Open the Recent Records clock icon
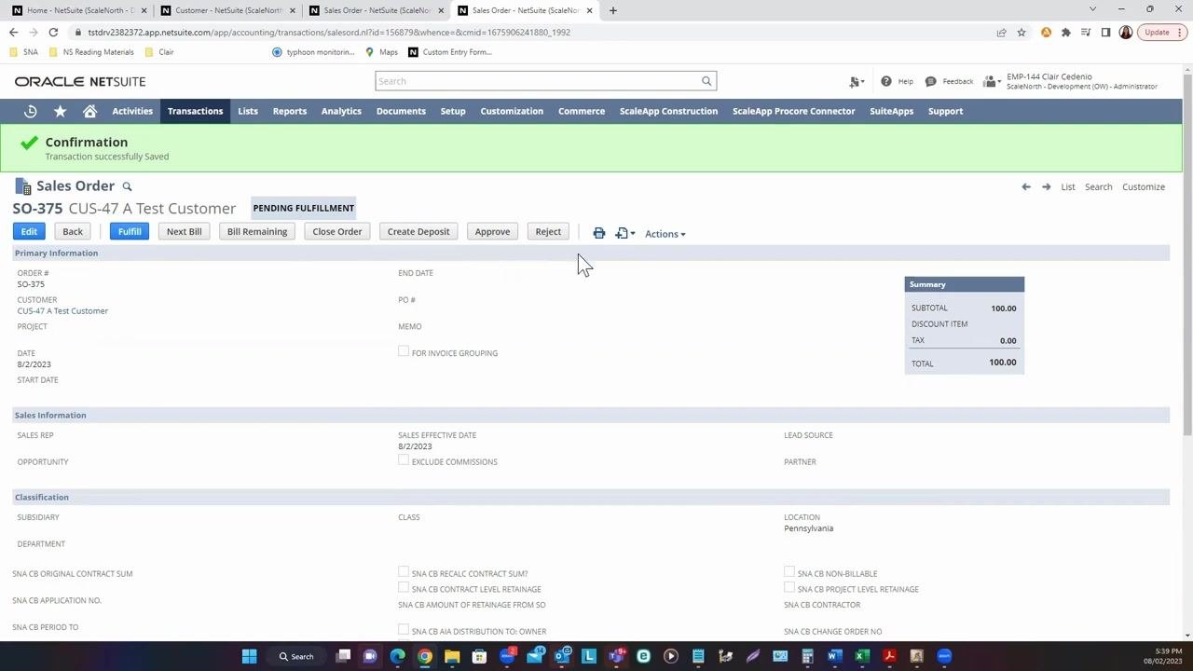 (30, 111)
